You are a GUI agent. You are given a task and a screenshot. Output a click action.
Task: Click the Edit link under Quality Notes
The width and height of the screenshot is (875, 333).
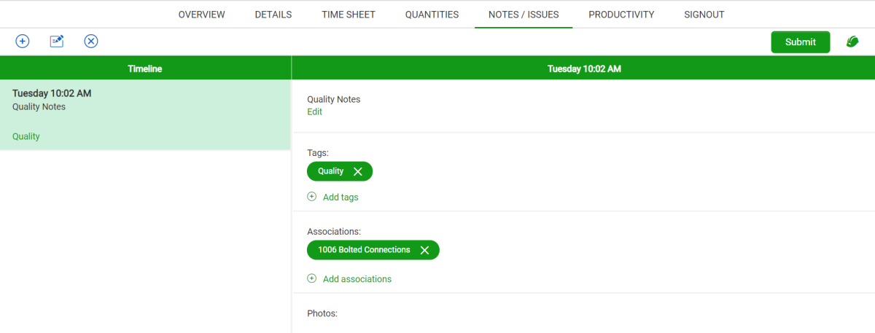tap(314, 112)
